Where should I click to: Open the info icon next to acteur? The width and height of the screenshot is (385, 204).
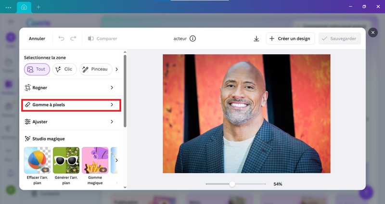pyautogui.click(x=193, y=38)
